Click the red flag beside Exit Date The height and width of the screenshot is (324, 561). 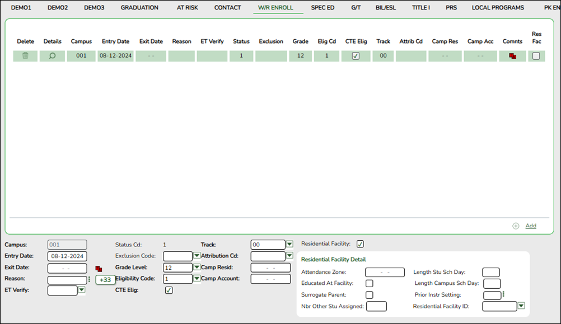coord(99,268)
